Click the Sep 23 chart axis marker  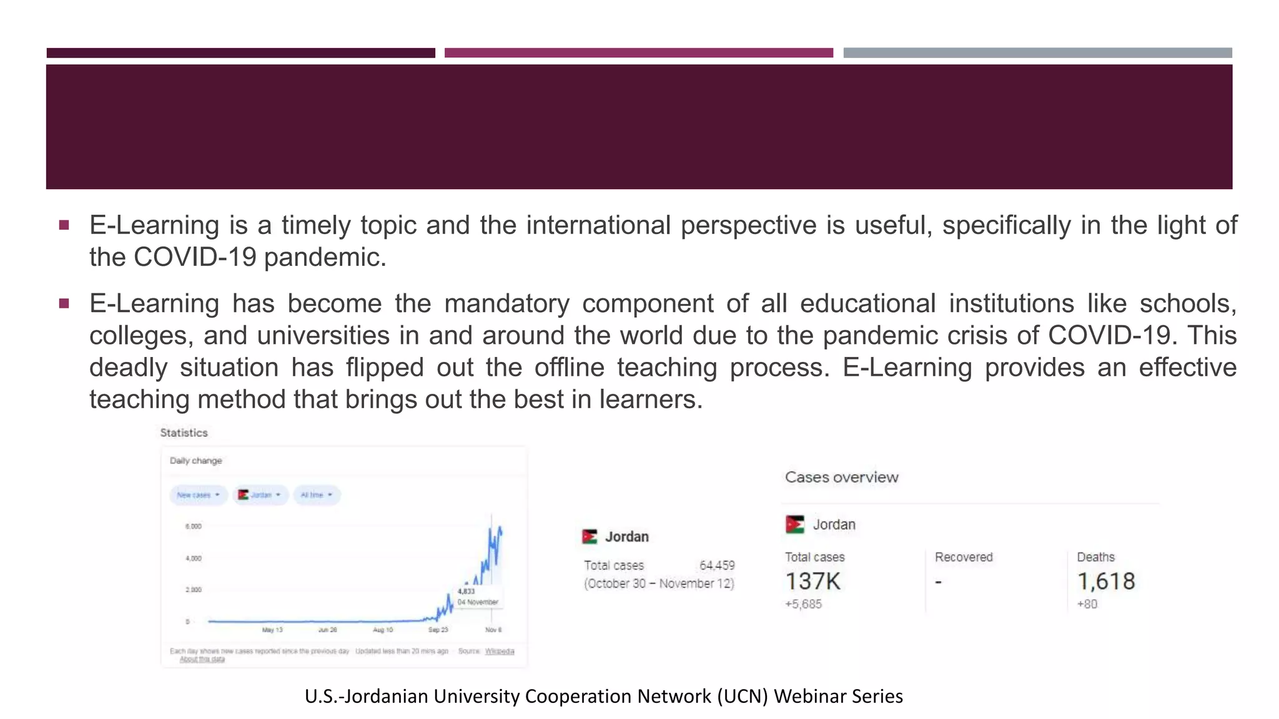coord(438,630)
